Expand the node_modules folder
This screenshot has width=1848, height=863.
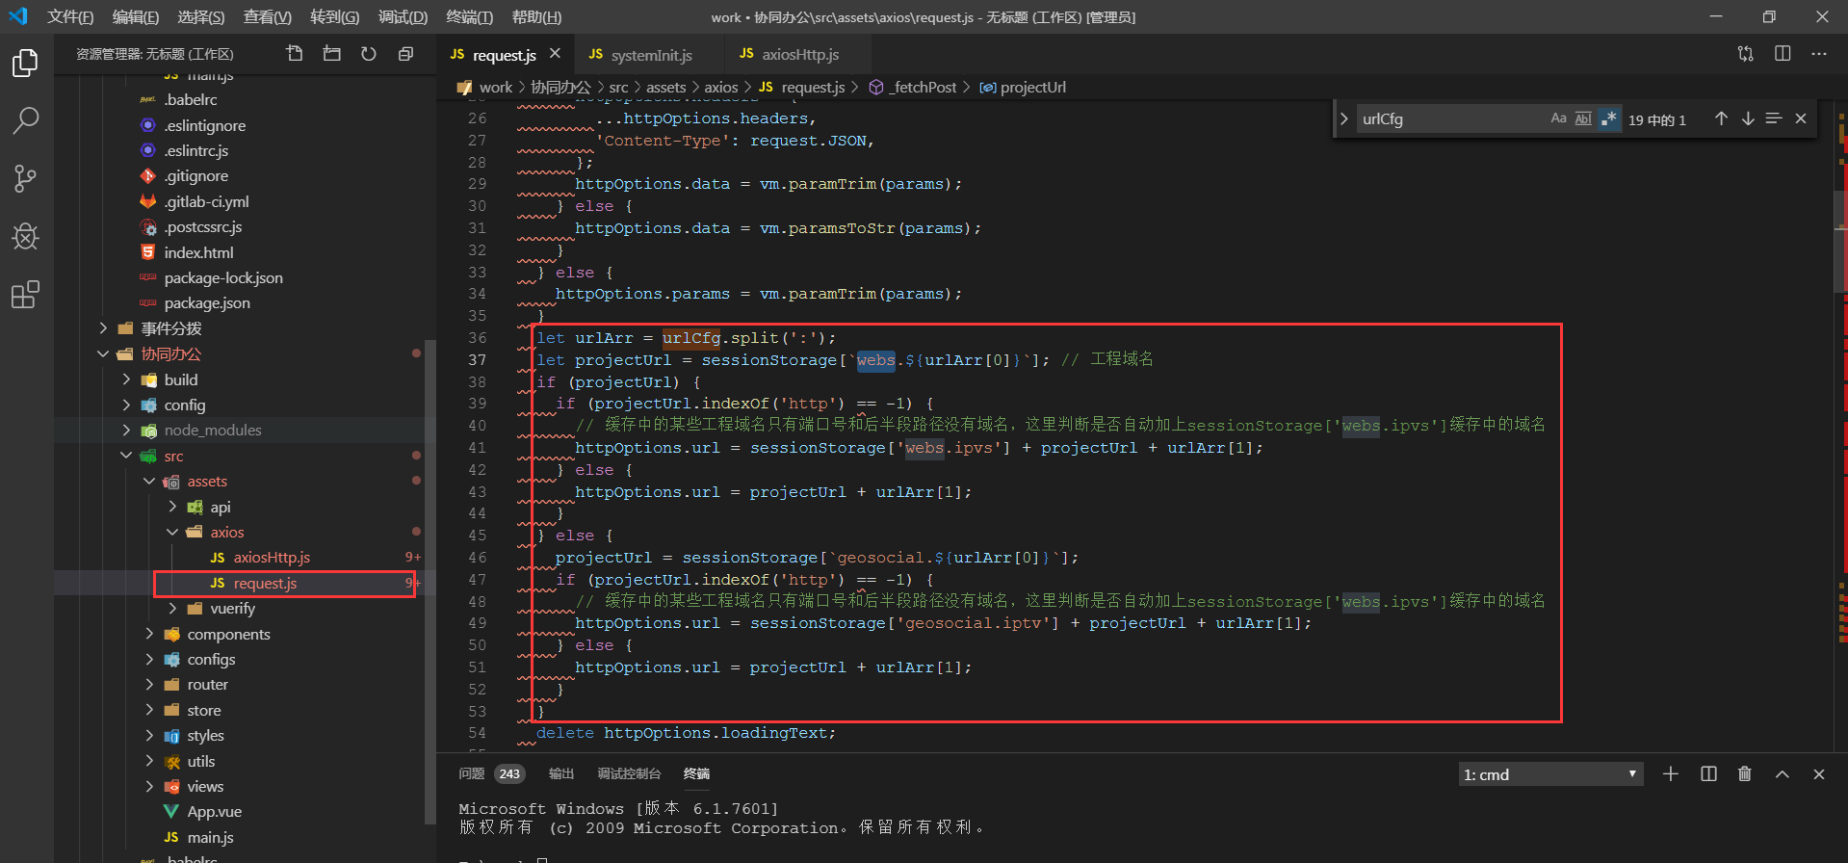pyautogui.click(x=213, y=431)
